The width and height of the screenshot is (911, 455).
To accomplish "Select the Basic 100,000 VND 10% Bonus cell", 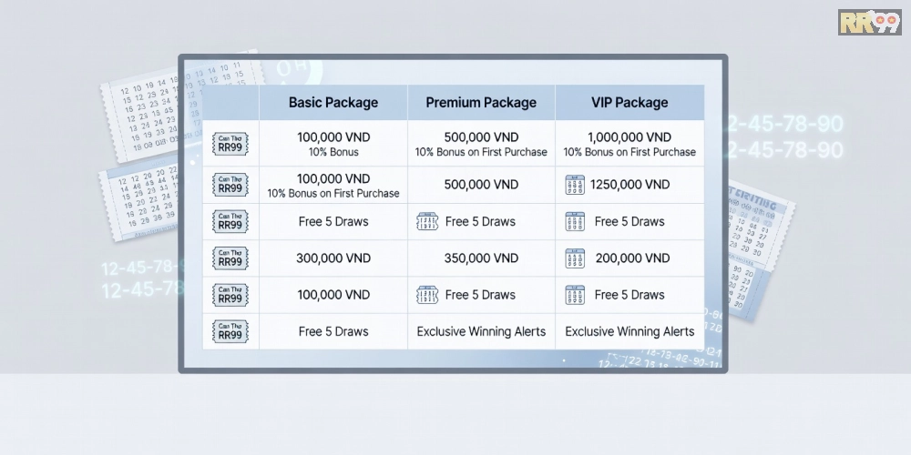I will point(333,143).
